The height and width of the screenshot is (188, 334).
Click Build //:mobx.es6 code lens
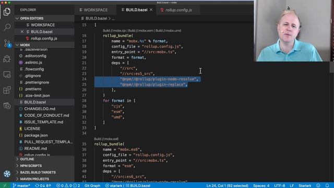click(106, 139)
